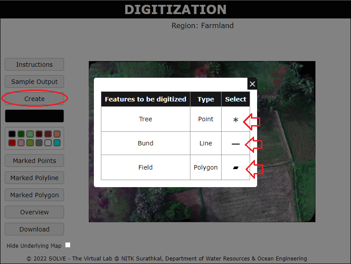Select the bright red color swatch
351x264 pixels.
(x=12, y=143)
